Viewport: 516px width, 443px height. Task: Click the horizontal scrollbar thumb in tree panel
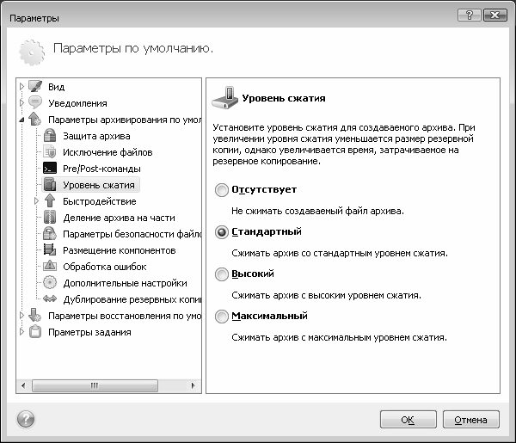[x=95, y=385]
